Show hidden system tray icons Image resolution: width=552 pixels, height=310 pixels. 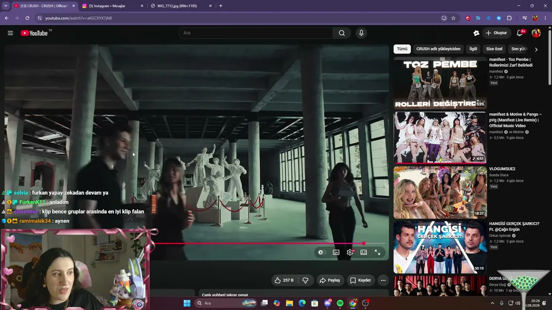coord(492,303)
